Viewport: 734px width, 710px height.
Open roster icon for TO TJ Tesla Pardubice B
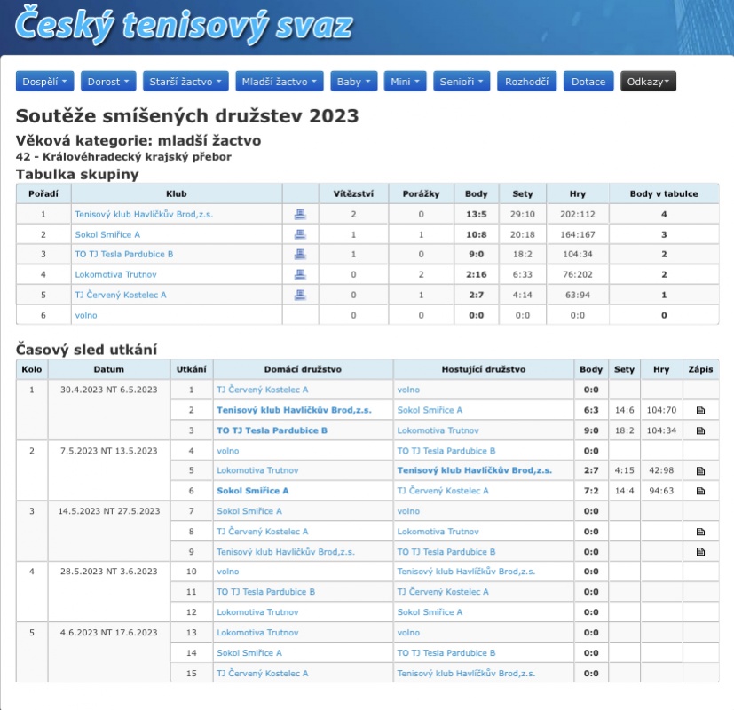click(300, 254)
